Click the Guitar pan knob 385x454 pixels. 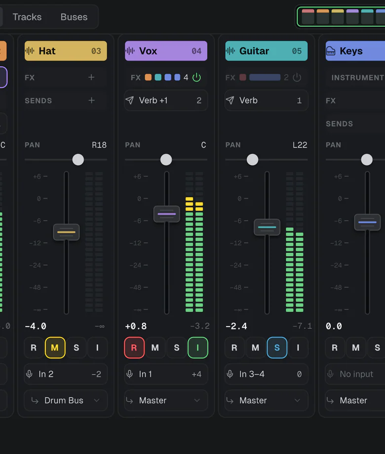pos(252,160)
